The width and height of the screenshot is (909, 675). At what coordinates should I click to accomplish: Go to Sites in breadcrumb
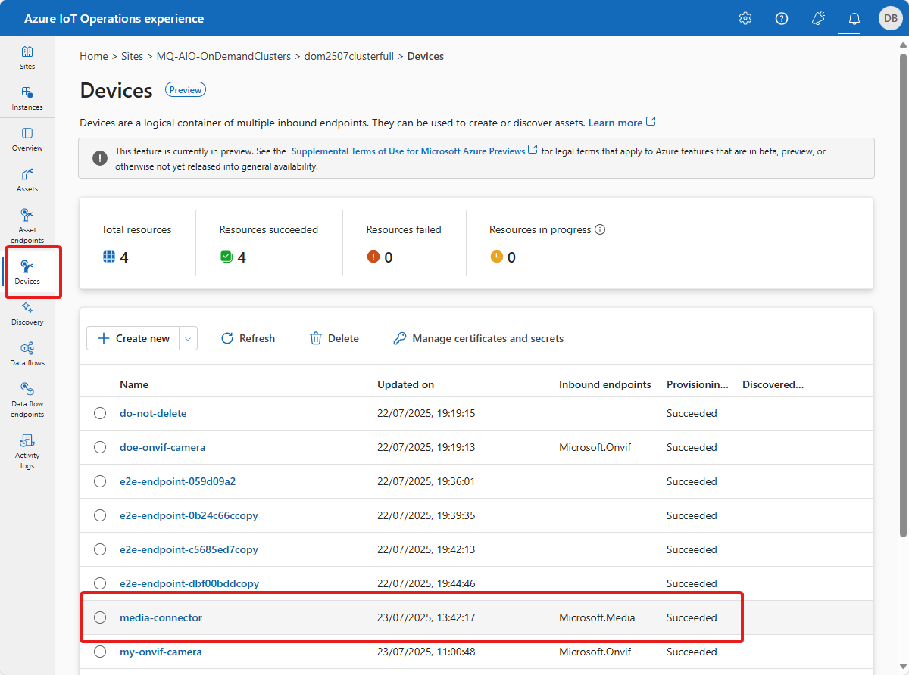pos(133,56)
